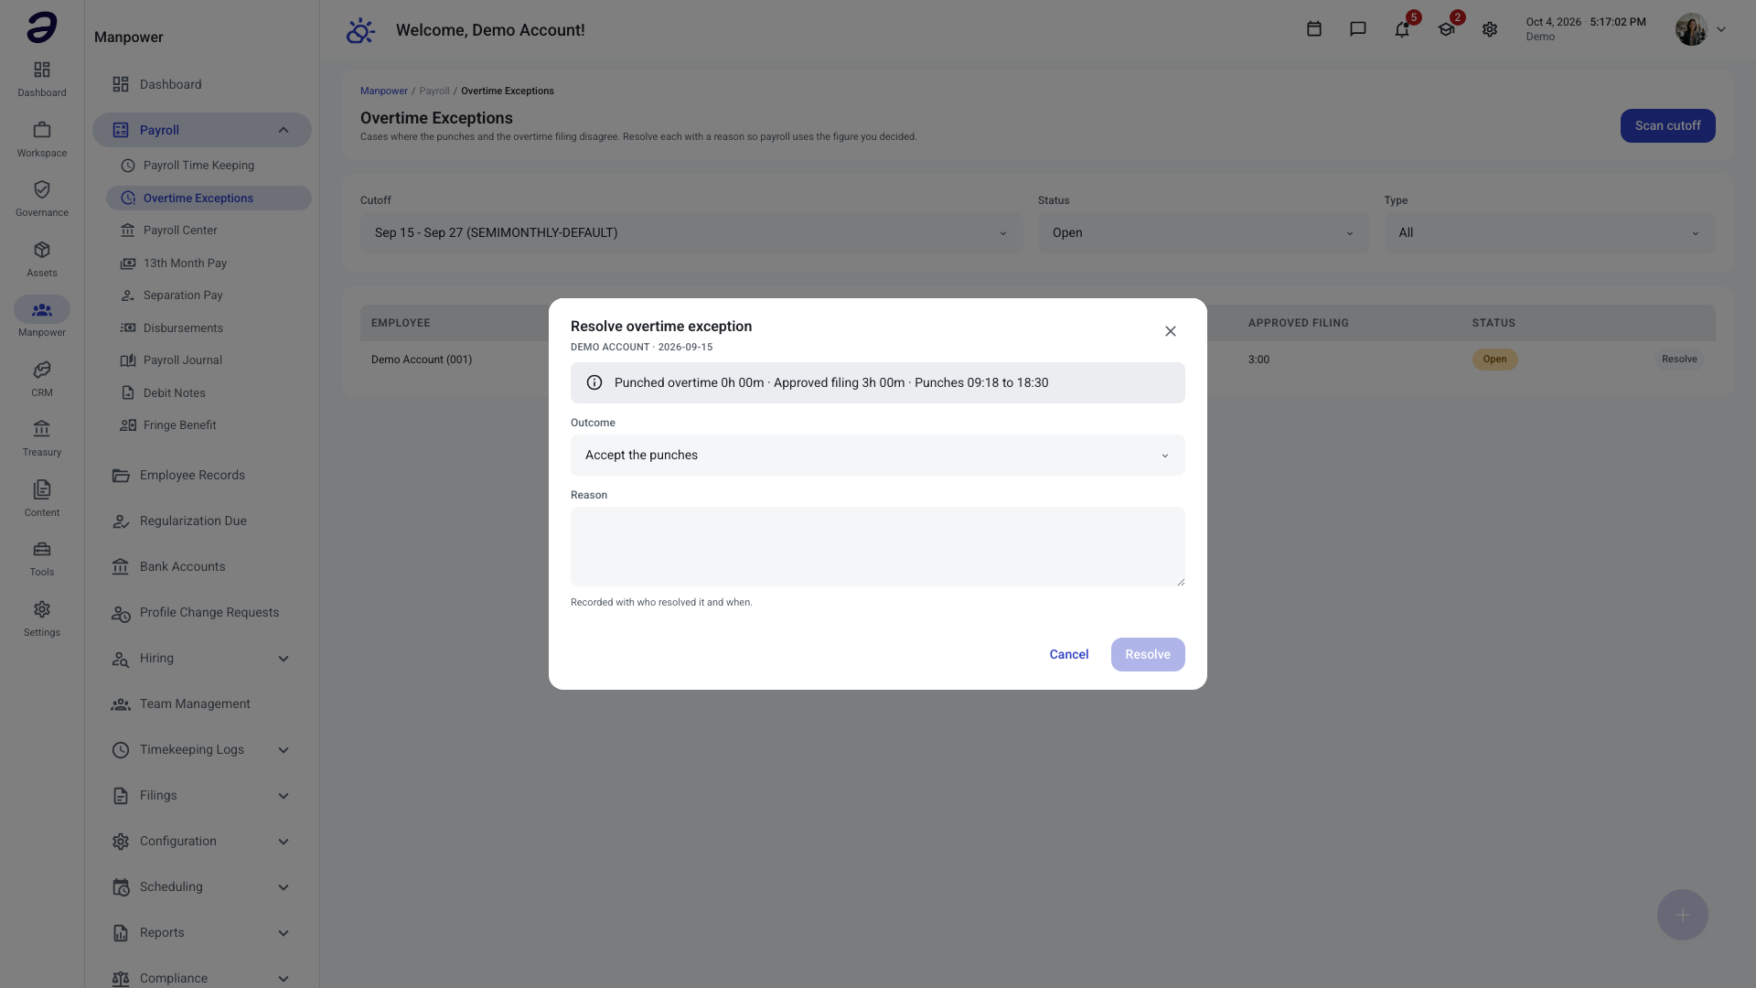
Task: Open the header settings gear icon
Action: pyautogui.click(x=1490, y=29)
